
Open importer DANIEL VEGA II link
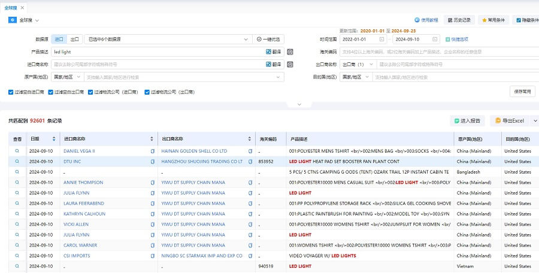coord(79,151)
